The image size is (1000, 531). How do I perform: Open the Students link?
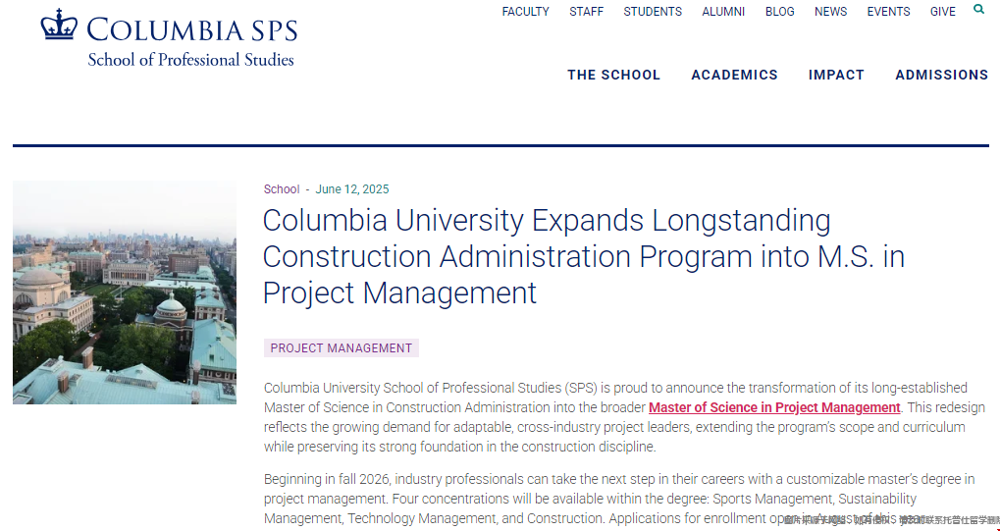(653, 12)
